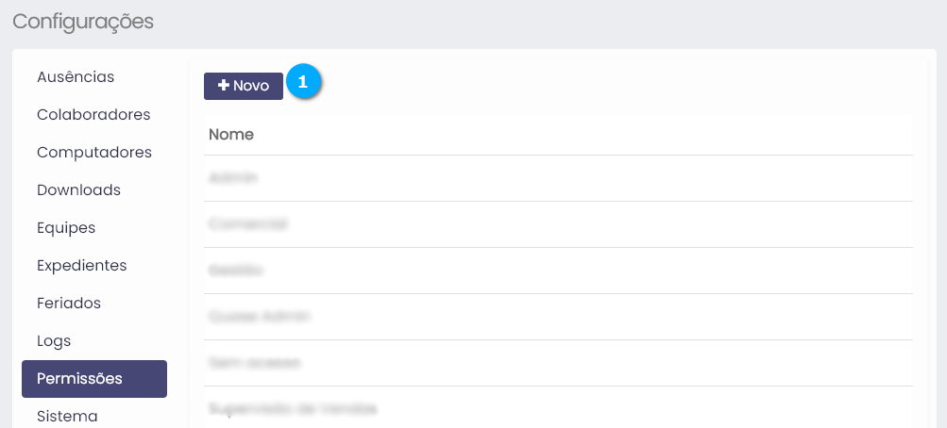Click the blue step 1 marker badge

(303, 82)
